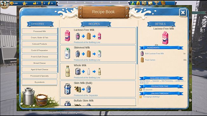The image size is (207, 116).
Task: Click the lightning bolt energy icon
Action: point(49,3)
